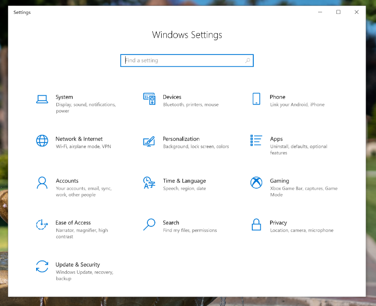Click "Link your Android, iPhone" description
This screenshot has width=376, height=306.
(x=297, y=104)
